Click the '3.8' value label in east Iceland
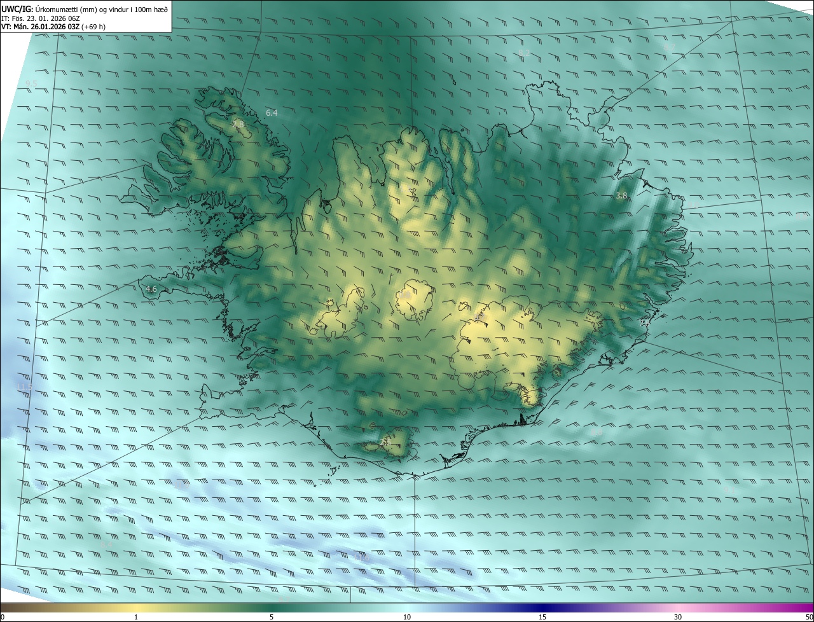 (x=621, y=195)
